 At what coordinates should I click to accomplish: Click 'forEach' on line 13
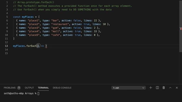point(31,46)
